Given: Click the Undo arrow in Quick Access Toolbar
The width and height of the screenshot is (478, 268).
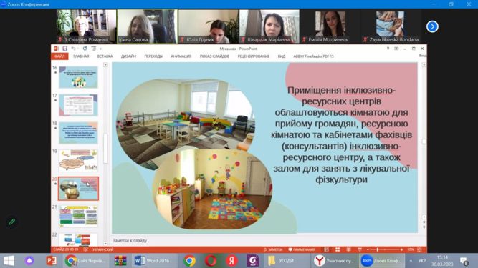Looking at the screenshot, I should pos(73,49).
